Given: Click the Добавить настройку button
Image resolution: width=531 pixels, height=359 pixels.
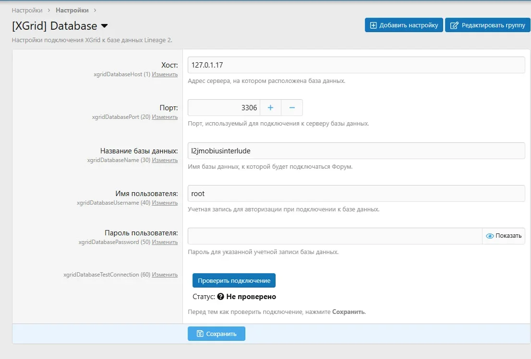Looking at the screenshot, I should pos(404,25).
